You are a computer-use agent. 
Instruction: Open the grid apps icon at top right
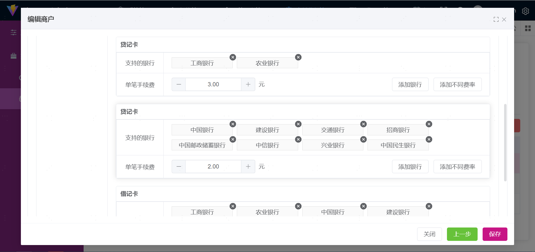[528, 28]
